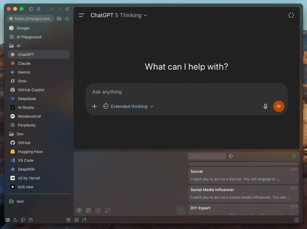Screen dimensions: 307x229
Task: Click the send arrow button in composer
Action: point(181,210)
